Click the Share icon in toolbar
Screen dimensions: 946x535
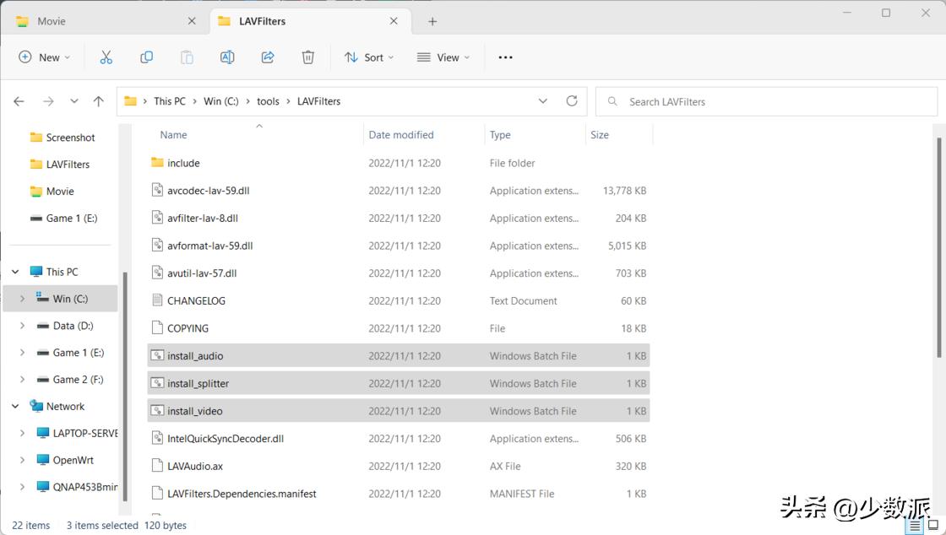pyautogui.click(x=268, y=57)
